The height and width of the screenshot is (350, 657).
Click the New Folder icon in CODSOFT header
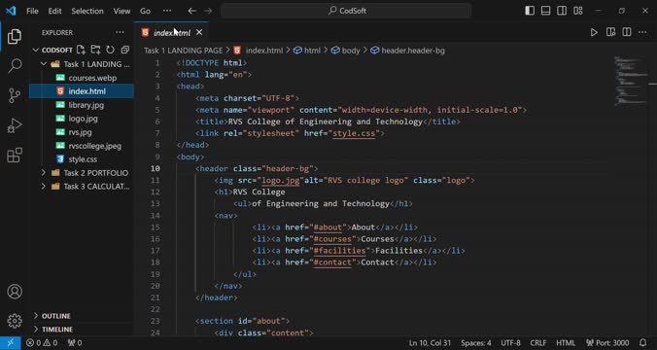(x=95, y=50)
